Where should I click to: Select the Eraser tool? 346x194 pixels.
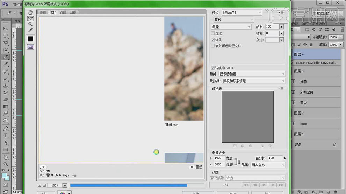pos(6,100)
